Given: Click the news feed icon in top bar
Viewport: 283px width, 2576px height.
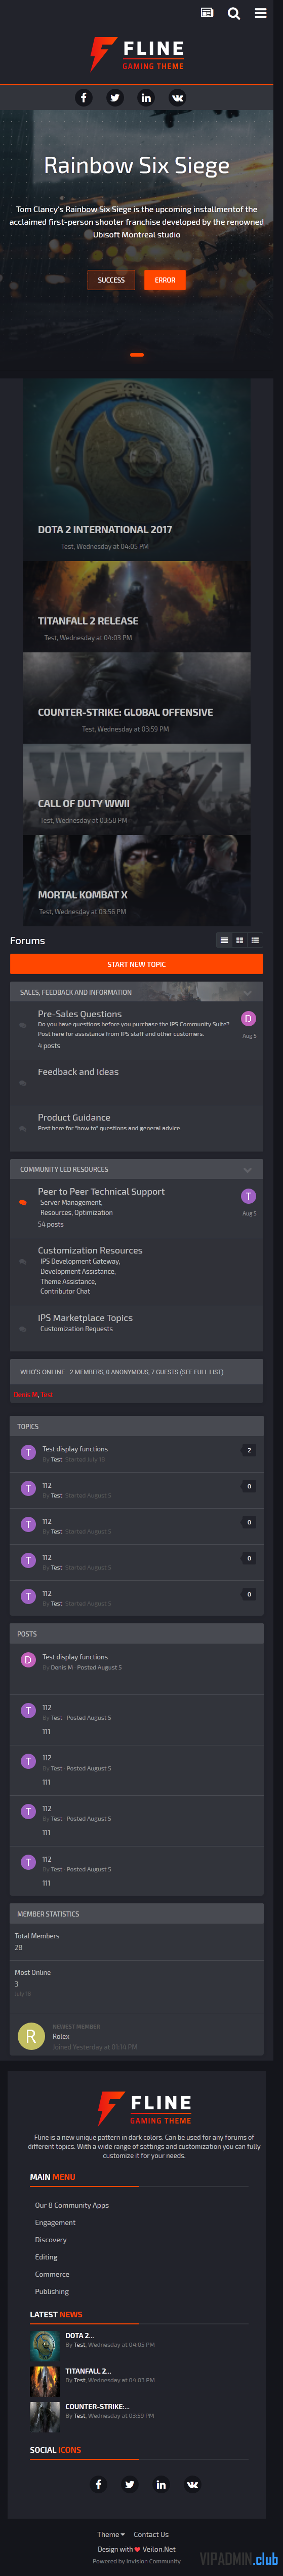Looking at the screenshot, I should click(x=206, y=13).
